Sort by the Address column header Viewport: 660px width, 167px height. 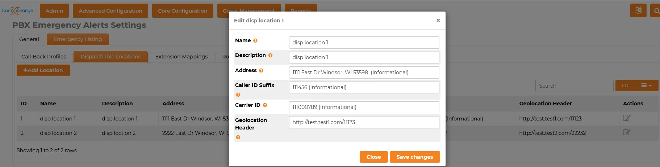click(173, 104)
